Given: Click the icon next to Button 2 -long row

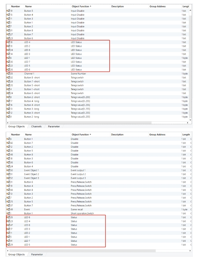Looking at the screenshot, I should click(x=8, y=117).
